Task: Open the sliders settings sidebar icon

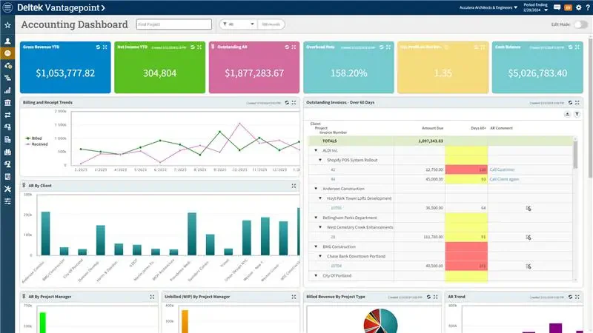Action: point(7,201)
